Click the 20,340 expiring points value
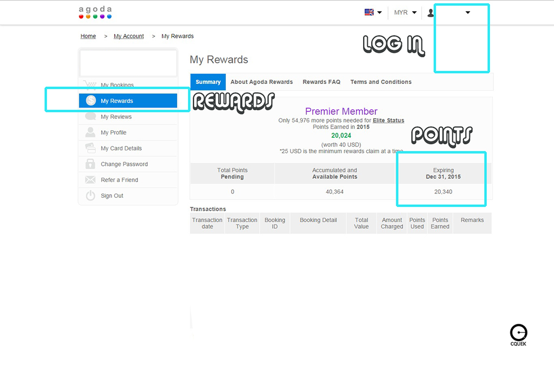This screenshot has width=554, height=367. pos(443,192)
